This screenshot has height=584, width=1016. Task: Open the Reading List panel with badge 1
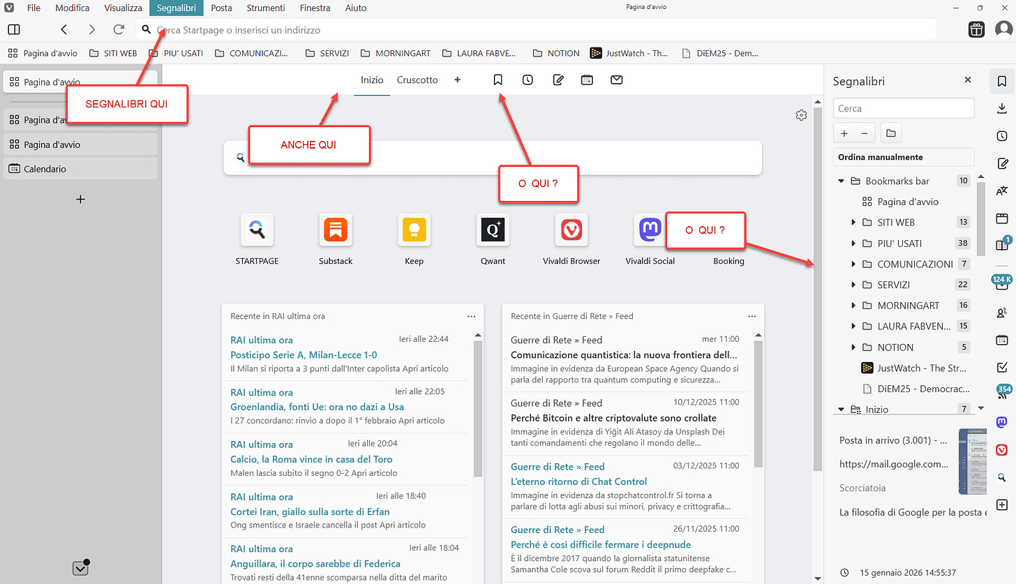point(1002,246)
